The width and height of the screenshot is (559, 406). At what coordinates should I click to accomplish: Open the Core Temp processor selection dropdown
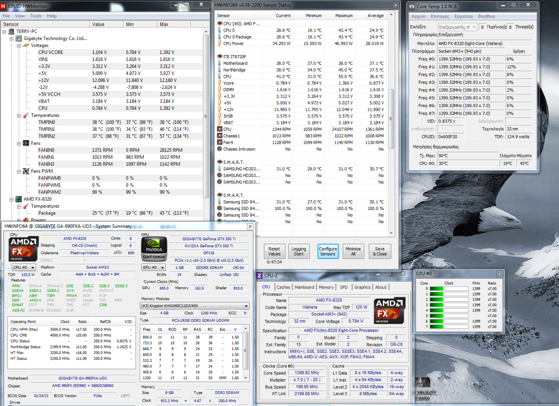click(x=457, y=27)
